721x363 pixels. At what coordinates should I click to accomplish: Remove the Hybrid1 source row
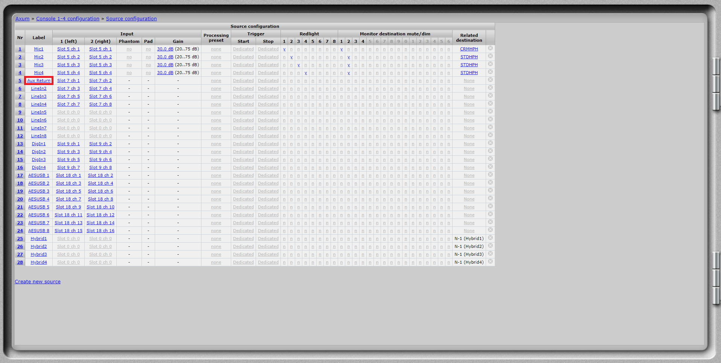(x=490, y=238)
